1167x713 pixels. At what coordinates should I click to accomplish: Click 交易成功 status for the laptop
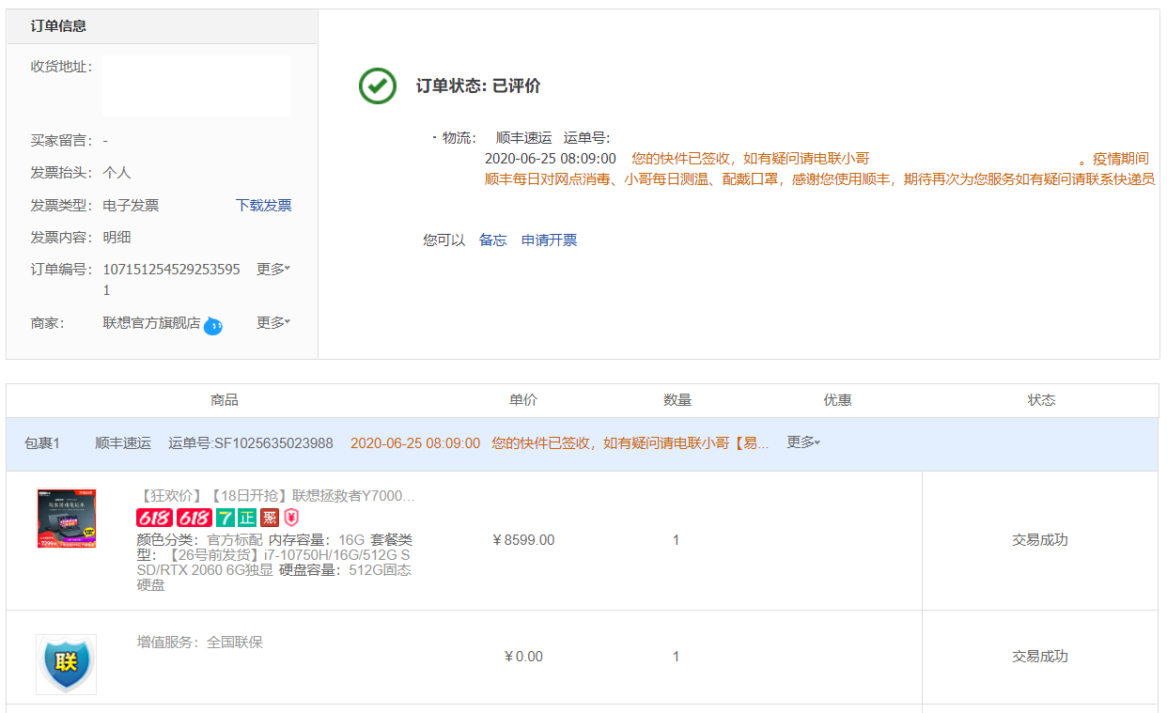point(1040,540)
